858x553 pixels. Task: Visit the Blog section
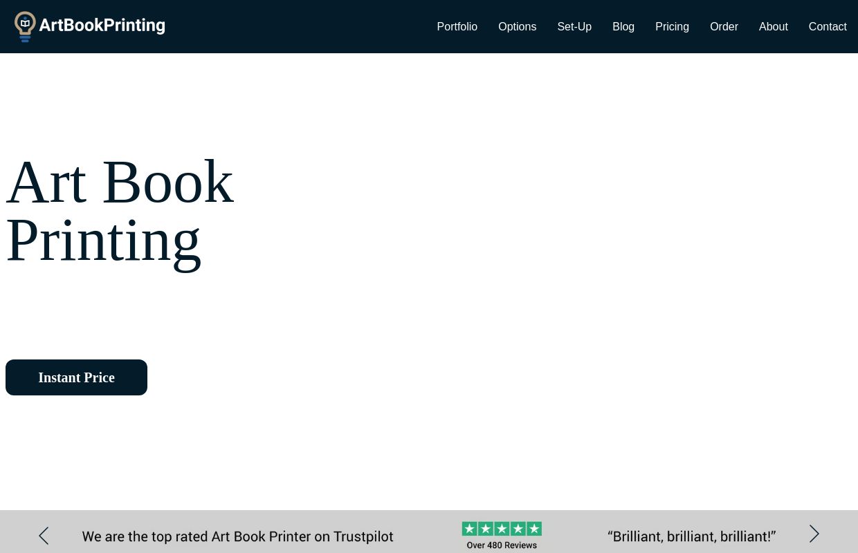(x=623, y=26)
